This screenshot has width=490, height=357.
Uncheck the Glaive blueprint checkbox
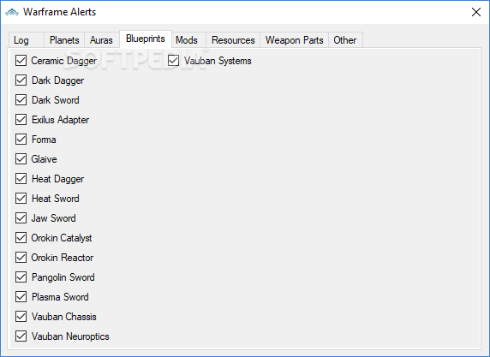pyautogui.click(x=21, y=159)
